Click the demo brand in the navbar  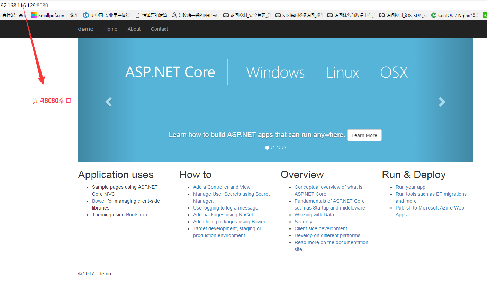85,29
